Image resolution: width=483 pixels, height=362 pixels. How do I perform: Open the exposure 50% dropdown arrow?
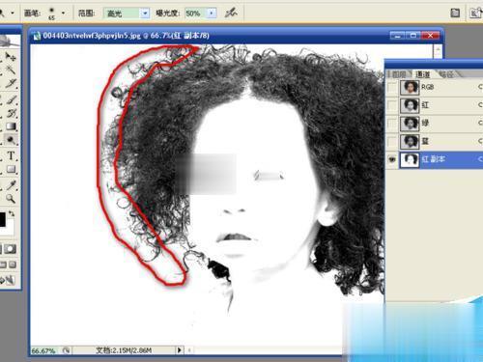click(212, 14)
